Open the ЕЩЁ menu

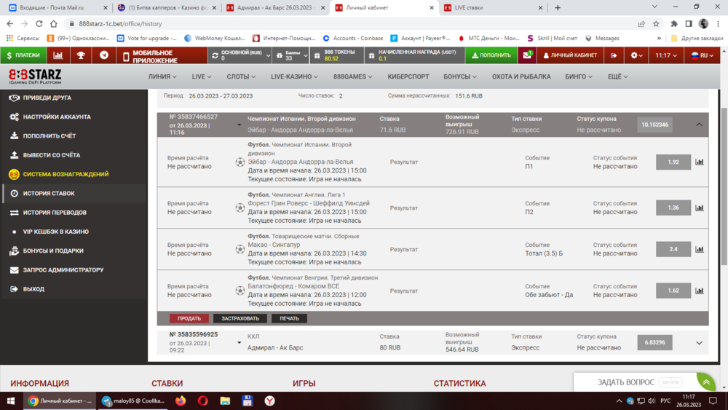coord(617,76)
